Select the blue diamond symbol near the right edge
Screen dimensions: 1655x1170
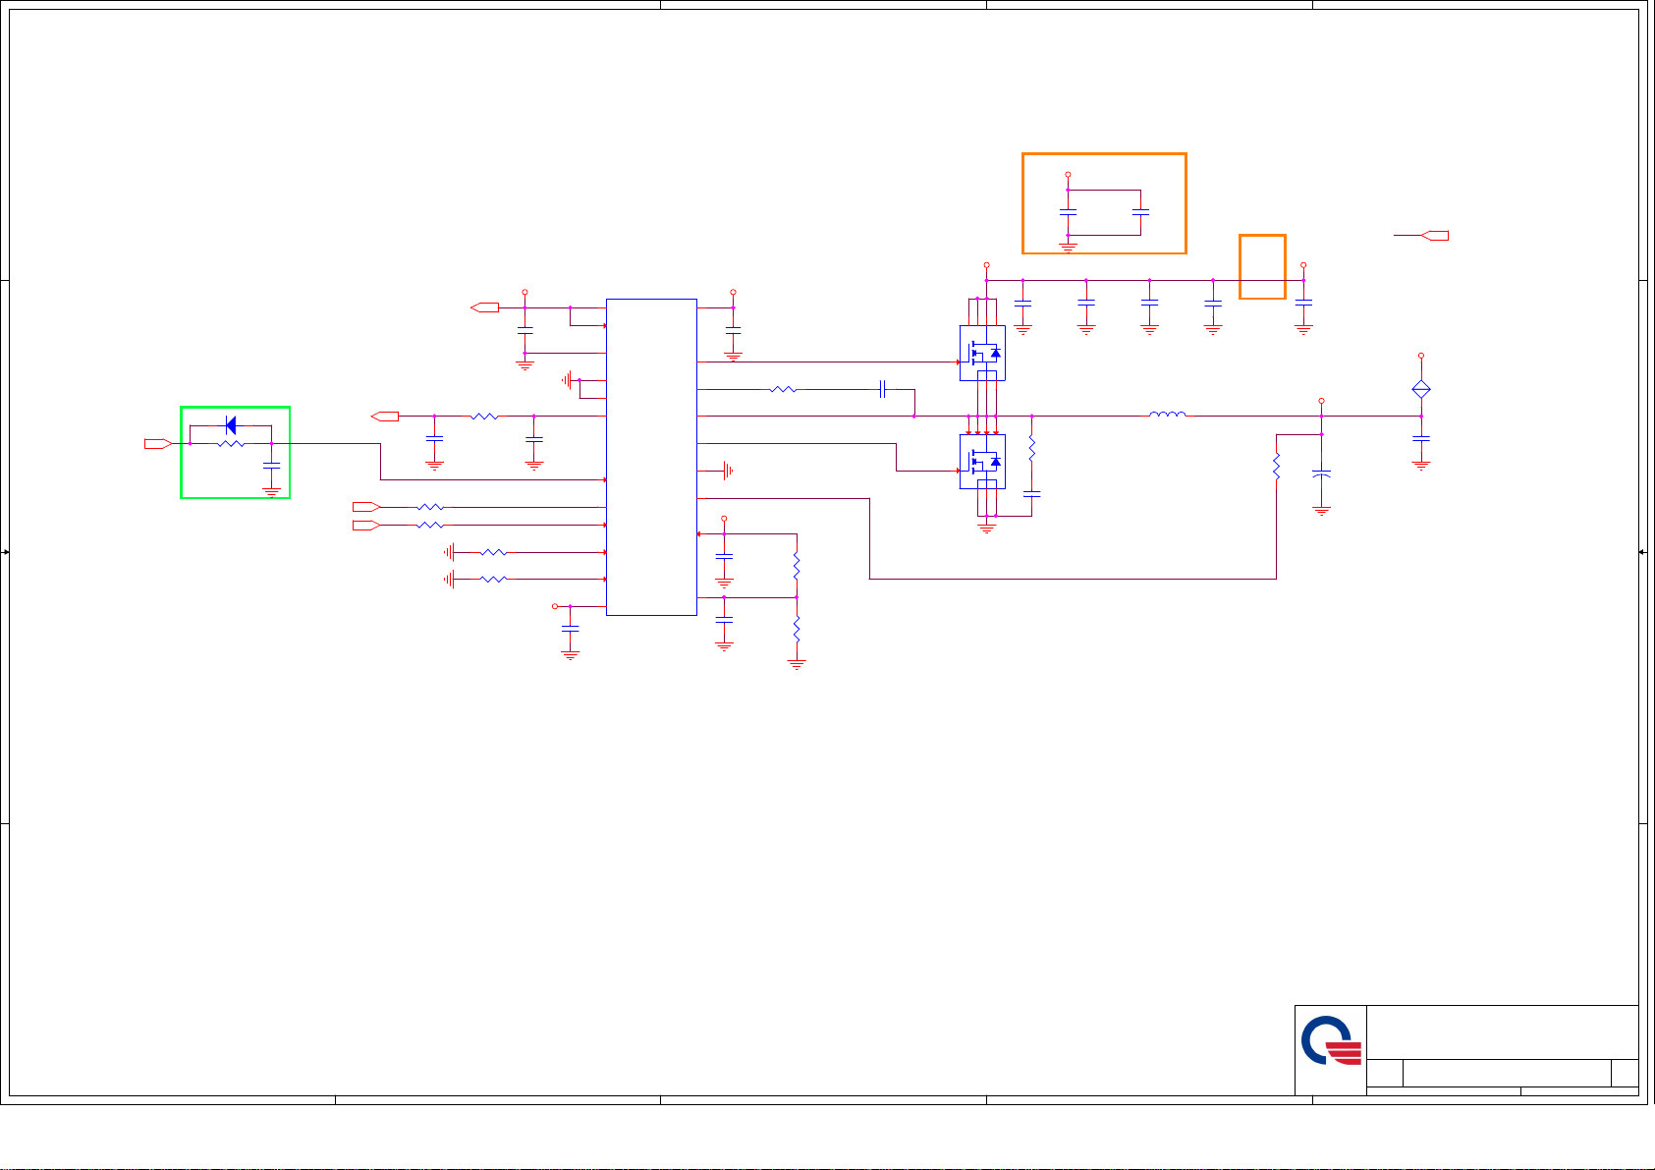point(1421,389)
